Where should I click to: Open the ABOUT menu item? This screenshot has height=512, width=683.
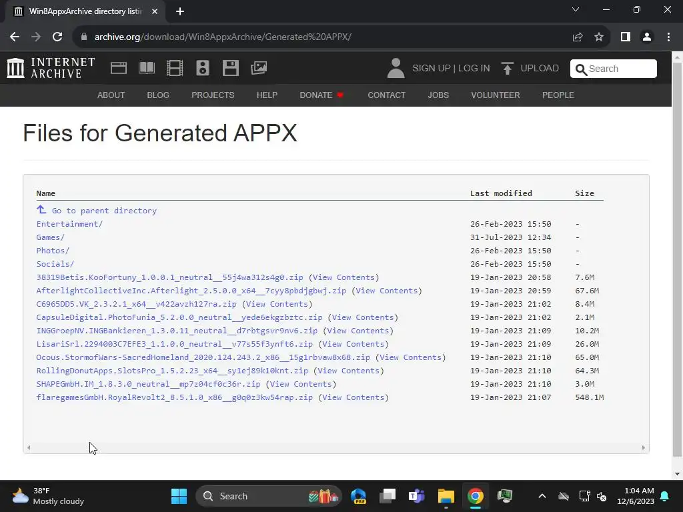111,95
